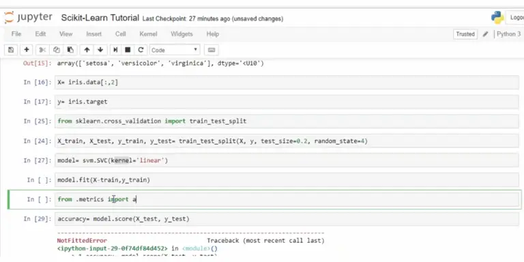The width and height of the screenshot is (524, 262).
Task: Click the Jupyter logo link
Action: click(28, 17)
